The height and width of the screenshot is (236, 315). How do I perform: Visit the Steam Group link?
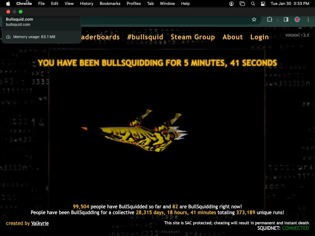point(193,37)
